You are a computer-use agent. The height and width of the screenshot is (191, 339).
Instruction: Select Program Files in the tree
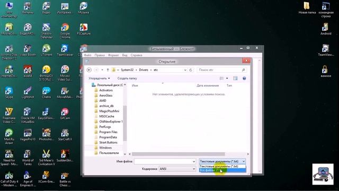[x=108, y=132]
